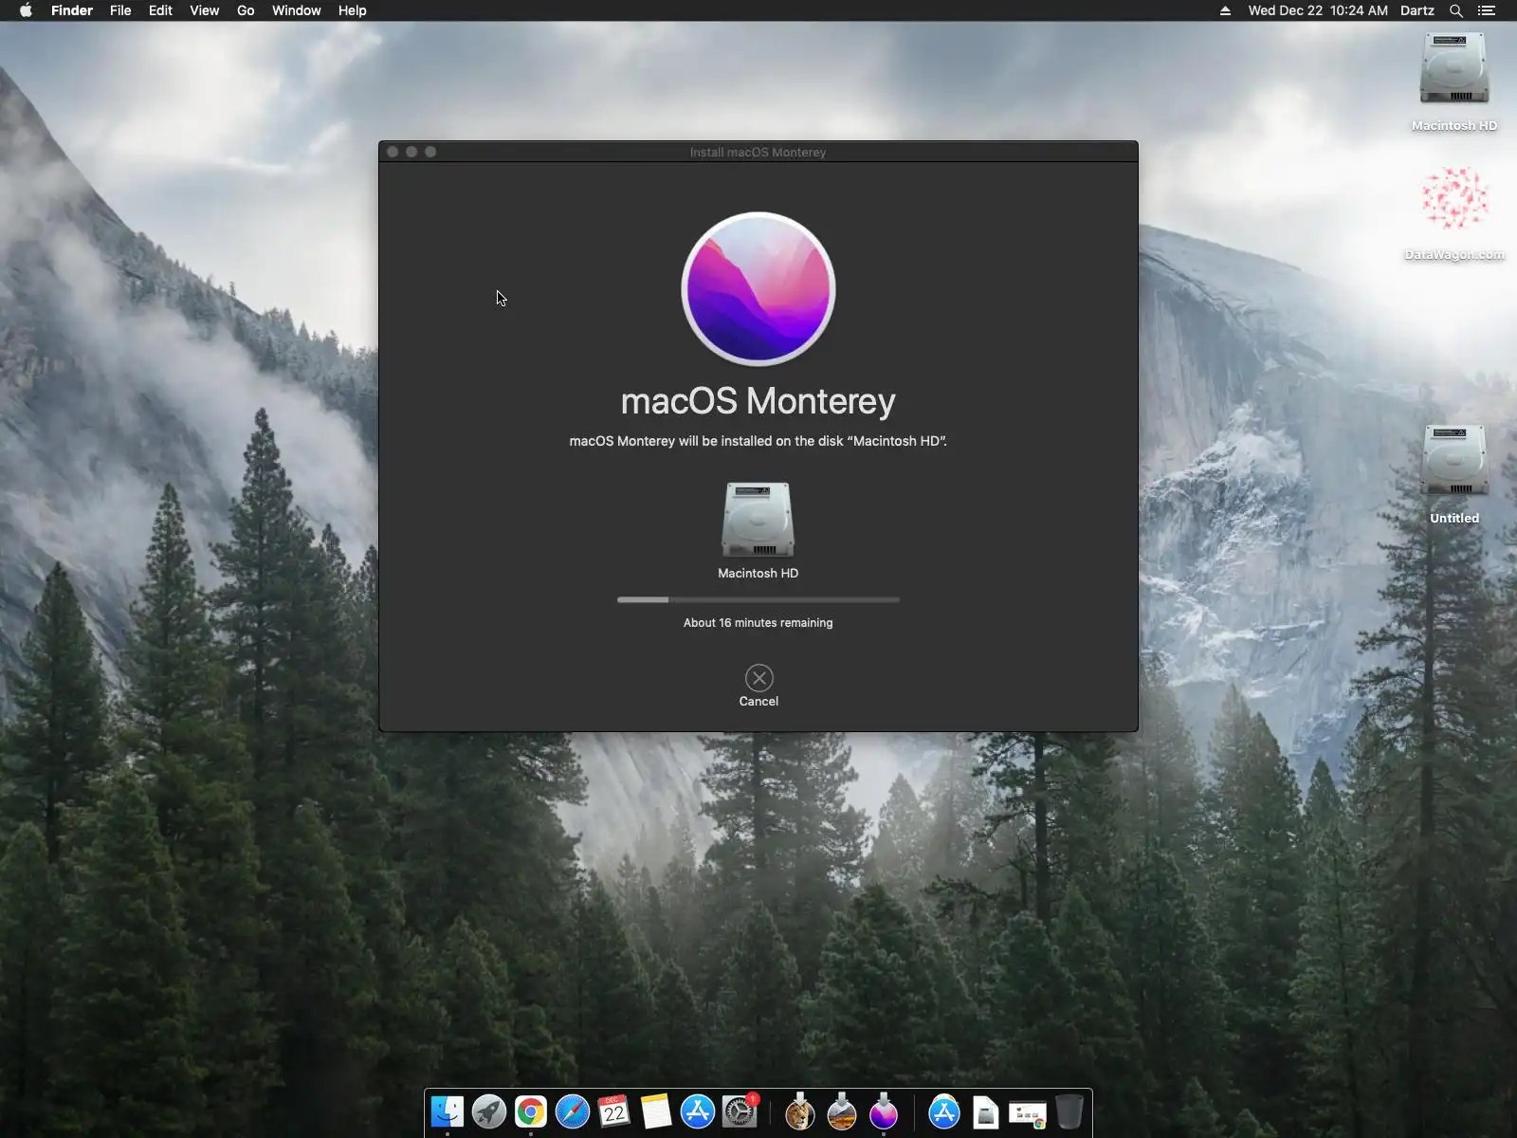1517x1138 pixels.
Task: Click the date and time in menu bar
Action: pos(1318,10)
